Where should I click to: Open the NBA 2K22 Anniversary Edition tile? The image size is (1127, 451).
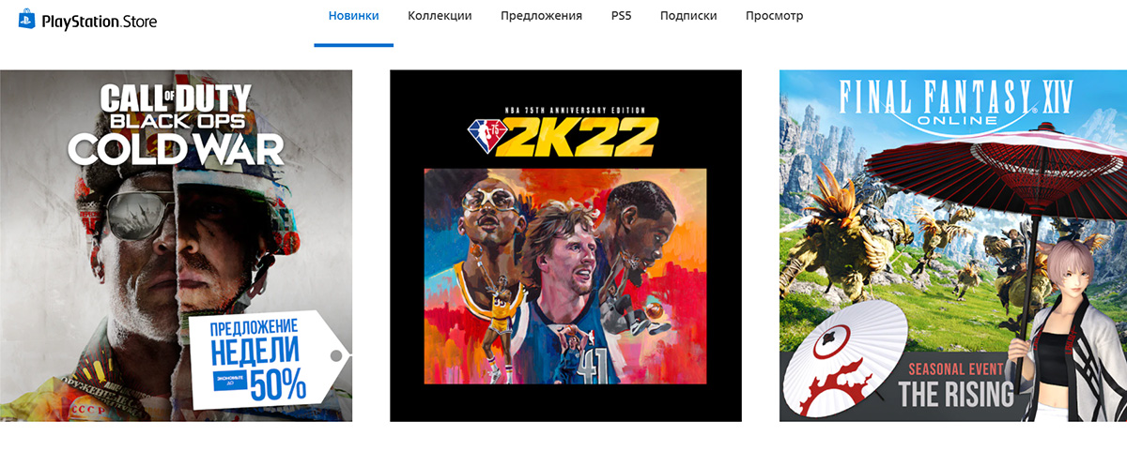[x=565, y=246]
